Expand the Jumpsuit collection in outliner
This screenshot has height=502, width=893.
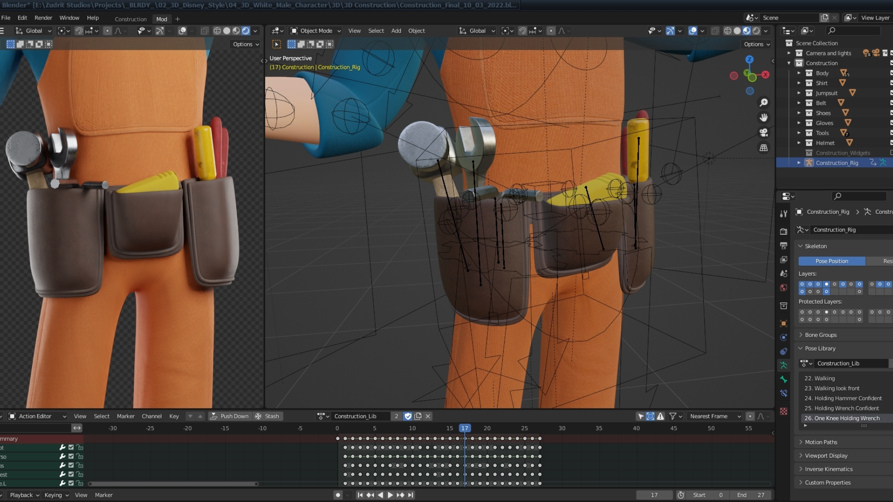[799, 93]
